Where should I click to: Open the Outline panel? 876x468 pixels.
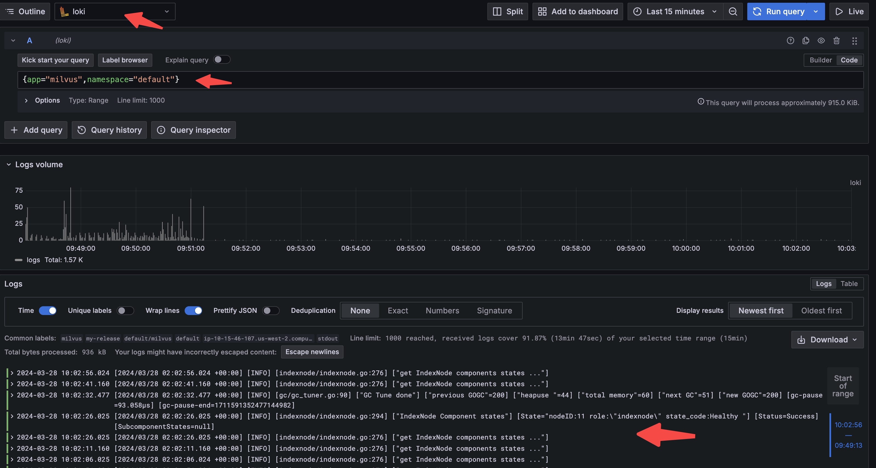click(x=25, y=11)
